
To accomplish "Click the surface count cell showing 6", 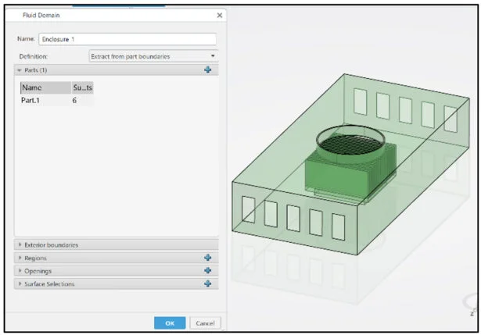I will [x=75, y=101].
